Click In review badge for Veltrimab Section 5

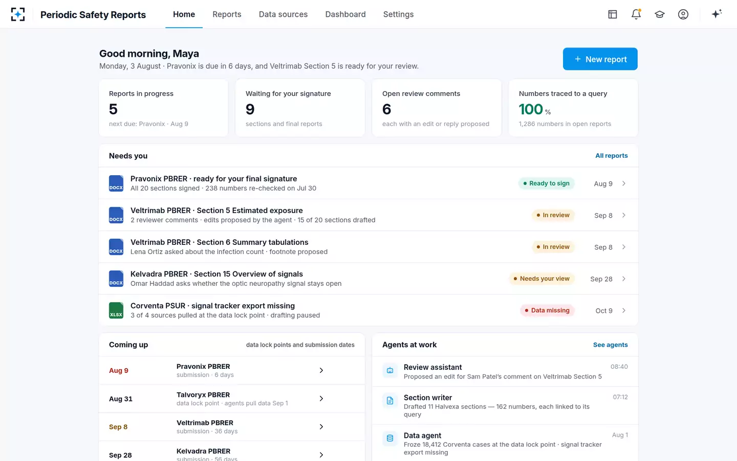click(x=553, y=215)
